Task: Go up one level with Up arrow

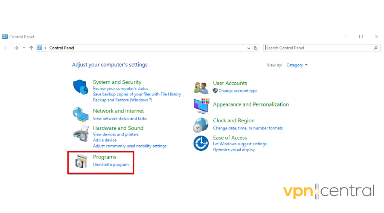Action: pyautogui.click(x=31, y=48)
